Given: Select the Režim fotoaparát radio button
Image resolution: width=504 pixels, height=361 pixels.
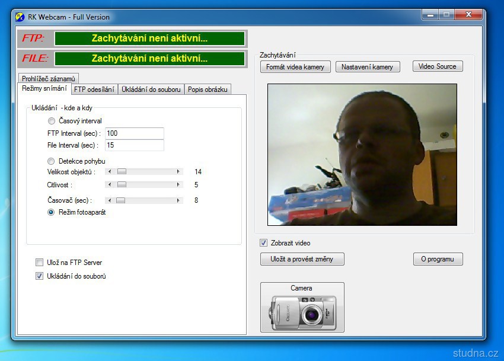Looking at the screenshot, I should click(x=51, y=212).
